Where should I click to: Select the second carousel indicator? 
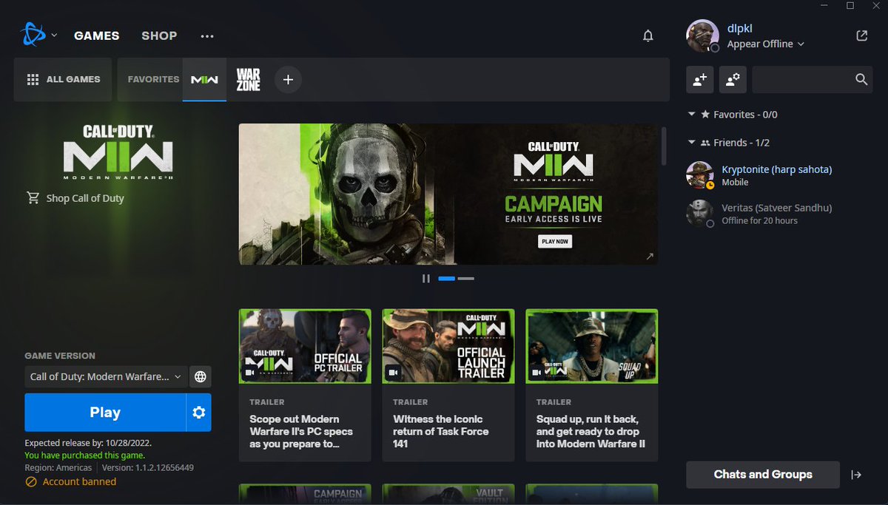[465, 279]
